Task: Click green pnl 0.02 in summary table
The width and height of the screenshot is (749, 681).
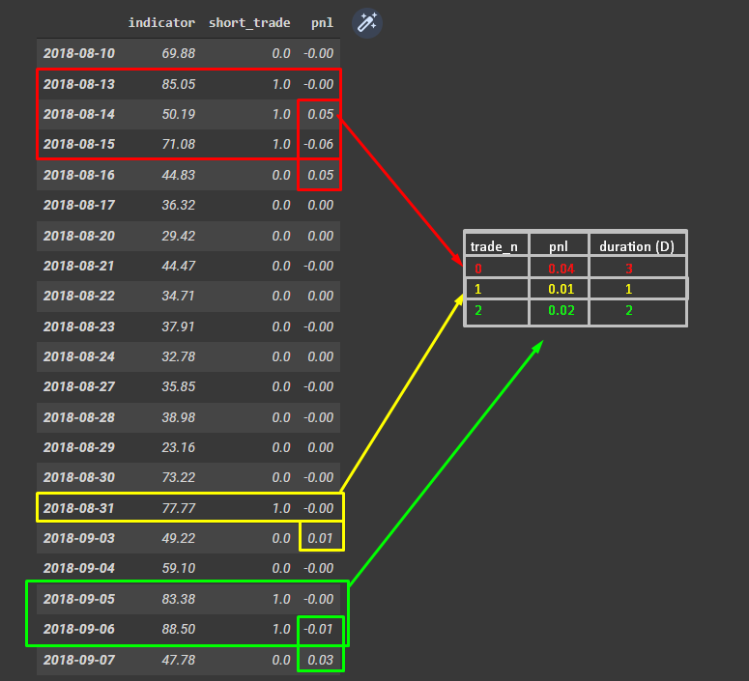Action: click(x=562, y=310)
